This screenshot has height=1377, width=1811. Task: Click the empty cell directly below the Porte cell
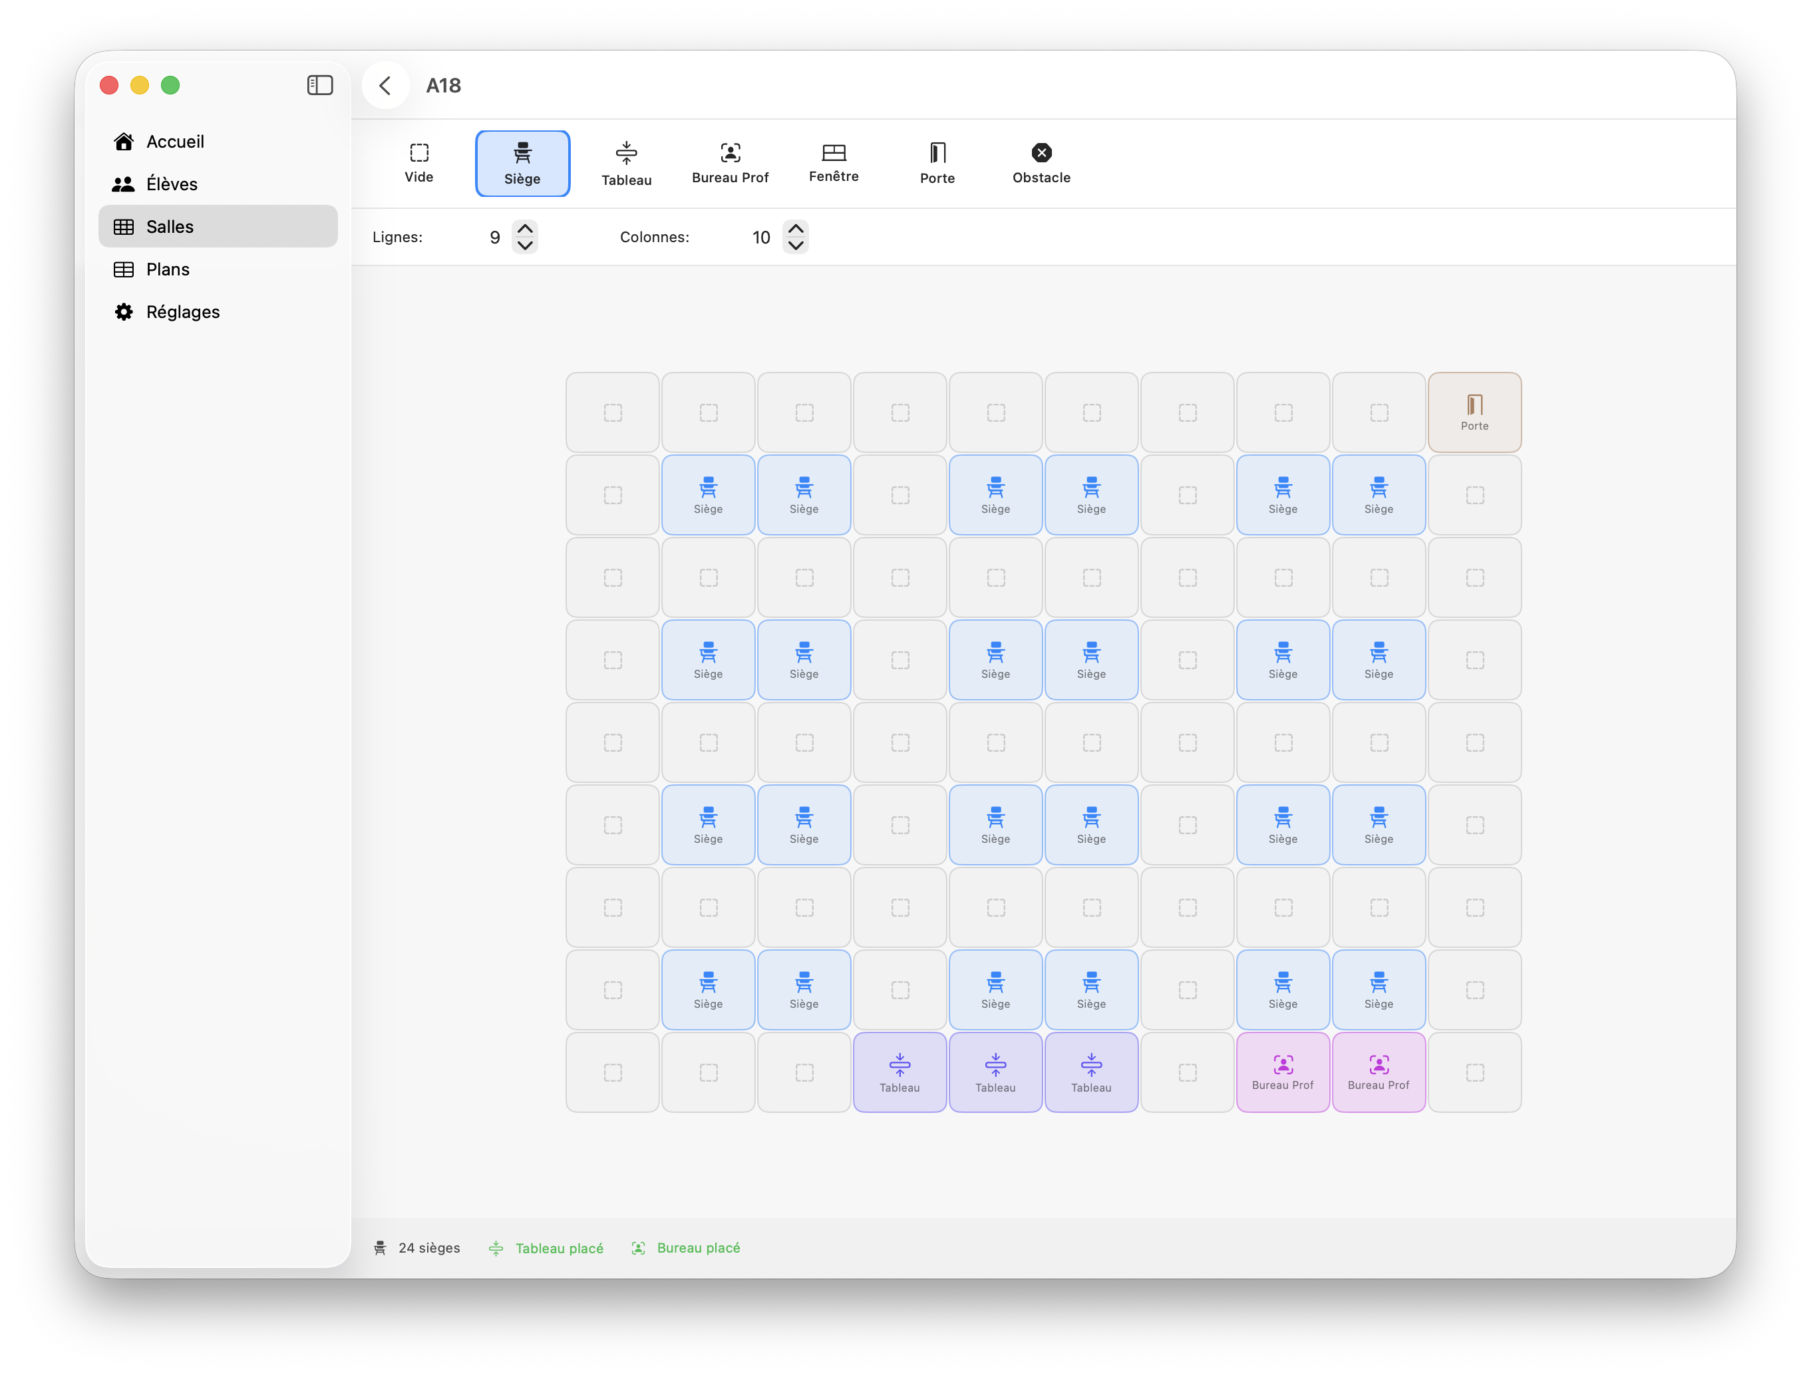1474,495
